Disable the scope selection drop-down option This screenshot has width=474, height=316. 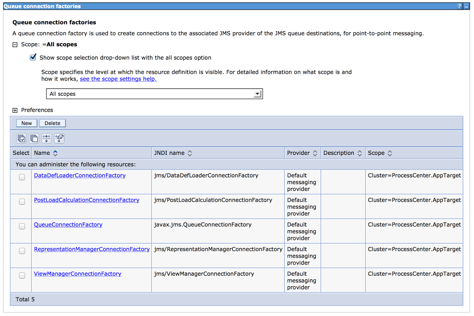coord(33,57)
